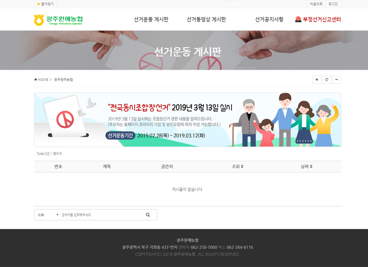Viewport: 368px width, 267px height.
Task: Click the search magnifier icon
Action: pyautogui.click(x=148, y=215)
